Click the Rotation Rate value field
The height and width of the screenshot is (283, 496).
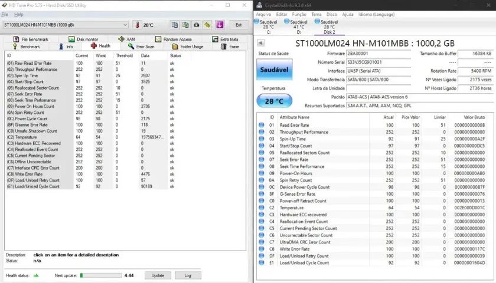click(475, 71)
